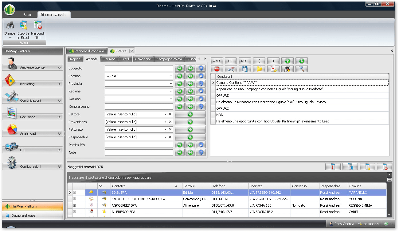Open the Comune dropdown showing PARMA

(171, 76)
